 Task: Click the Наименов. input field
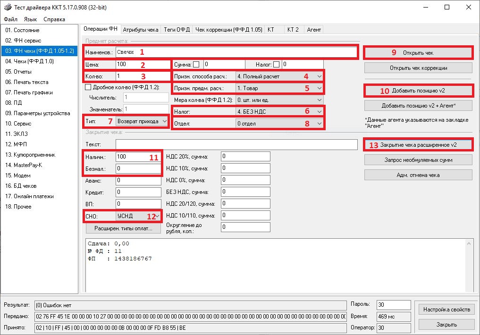coord(236,52)
